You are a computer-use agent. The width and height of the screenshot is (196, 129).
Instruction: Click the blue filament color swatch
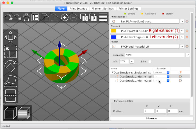click(114, 37)
